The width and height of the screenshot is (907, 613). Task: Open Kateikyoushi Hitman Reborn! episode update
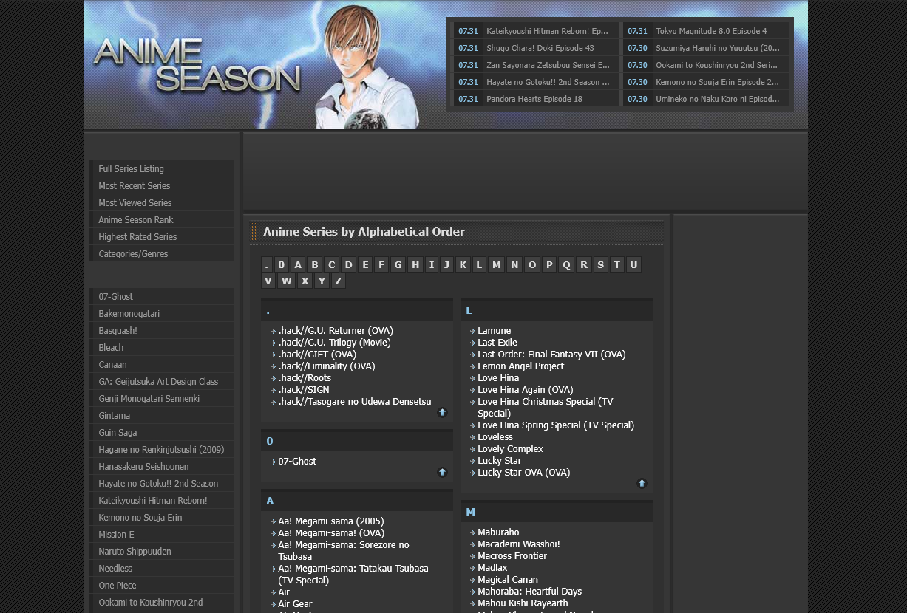pos(547,31)
